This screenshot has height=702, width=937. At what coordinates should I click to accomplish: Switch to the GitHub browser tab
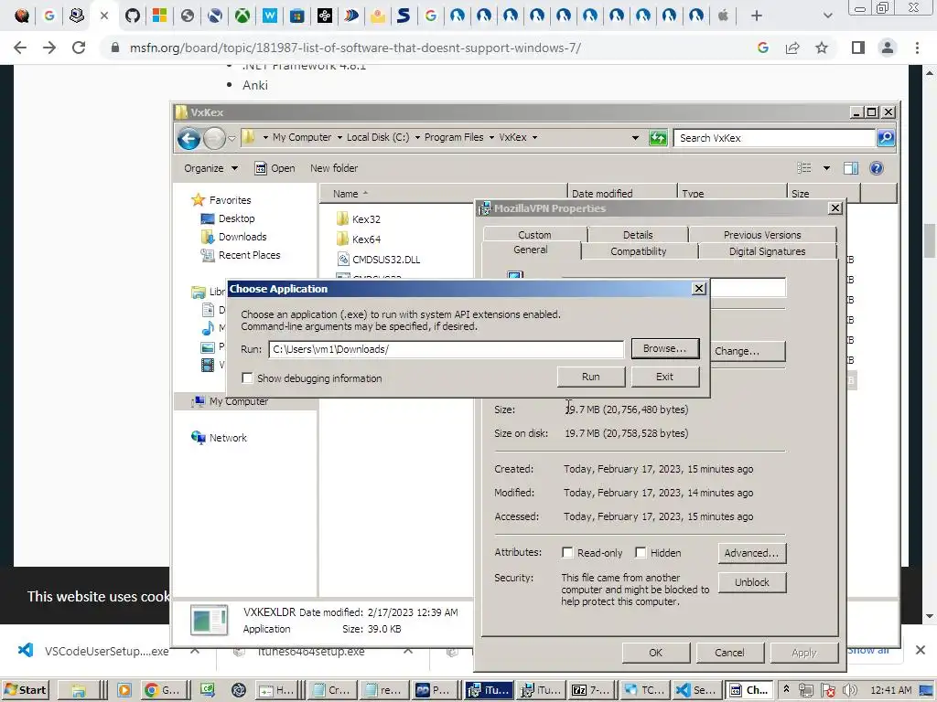click(133, 16)
